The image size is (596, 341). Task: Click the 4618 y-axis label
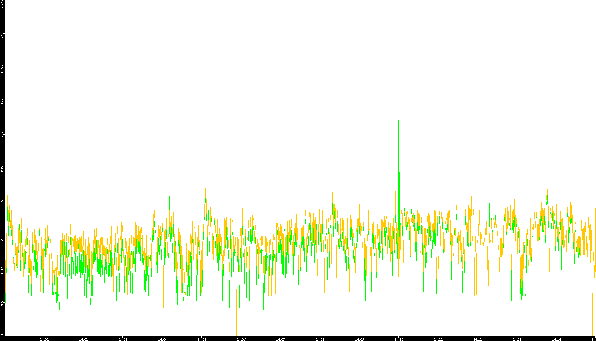pyautogui.click(x=2, y=136)
